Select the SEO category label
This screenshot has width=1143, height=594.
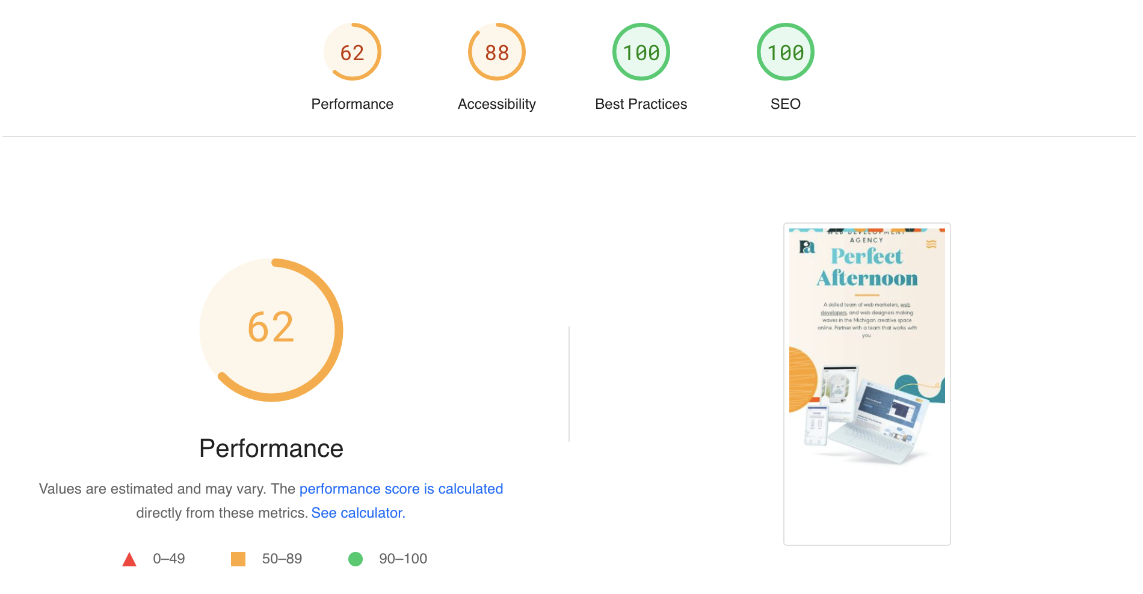tap(785, 104)
